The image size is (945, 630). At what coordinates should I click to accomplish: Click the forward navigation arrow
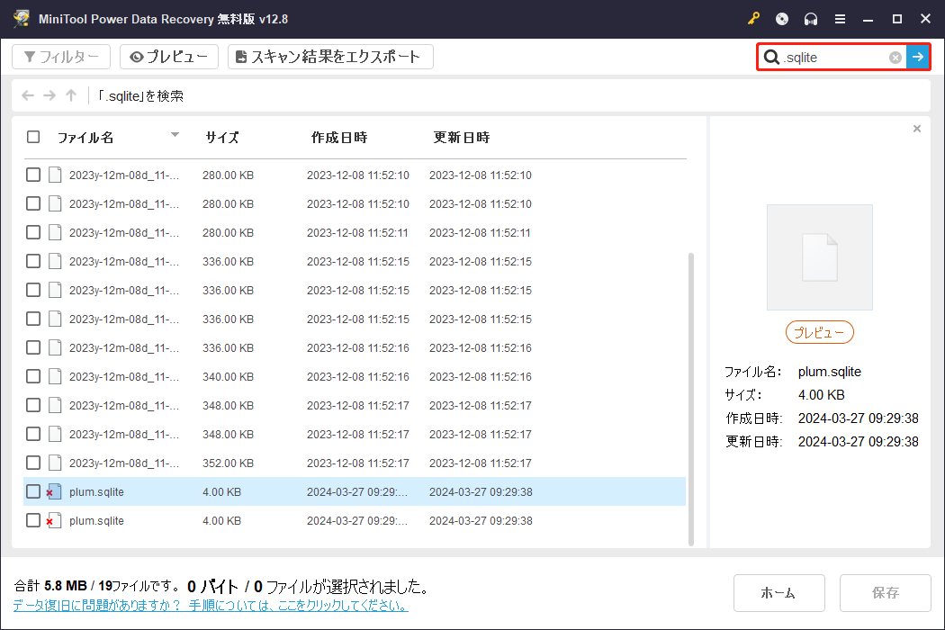tap(49, 95)
